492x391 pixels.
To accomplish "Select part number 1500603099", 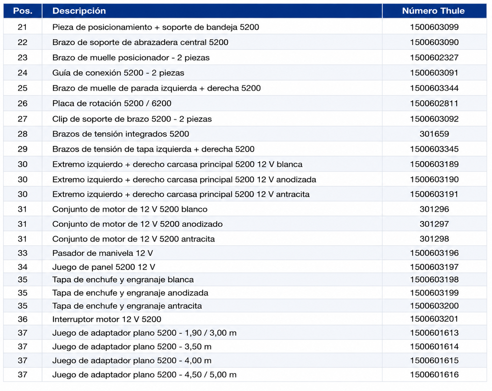I will pyautogui.click(x=434, y=27).
